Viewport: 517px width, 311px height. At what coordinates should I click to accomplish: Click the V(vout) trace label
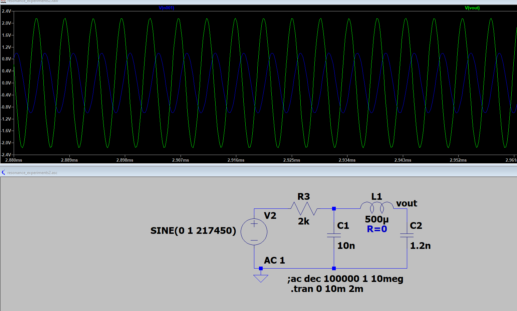(x=472, y=8)
